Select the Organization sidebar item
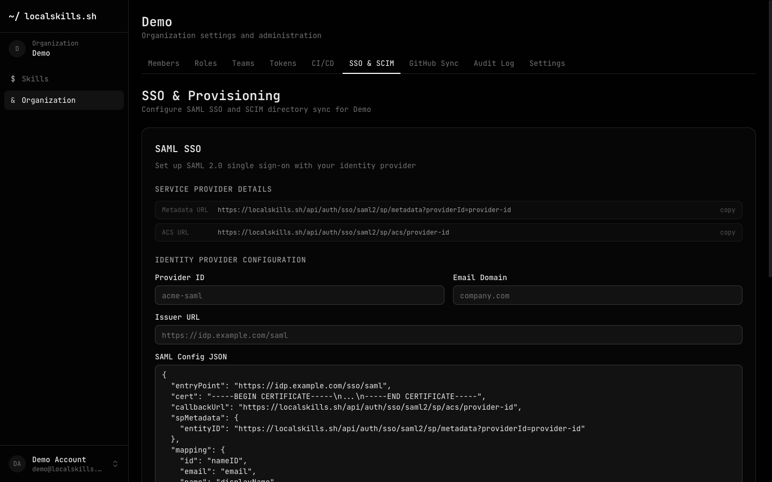Image resolution: width=772 pixels, height=482 pixels. [x=64, y=100]
